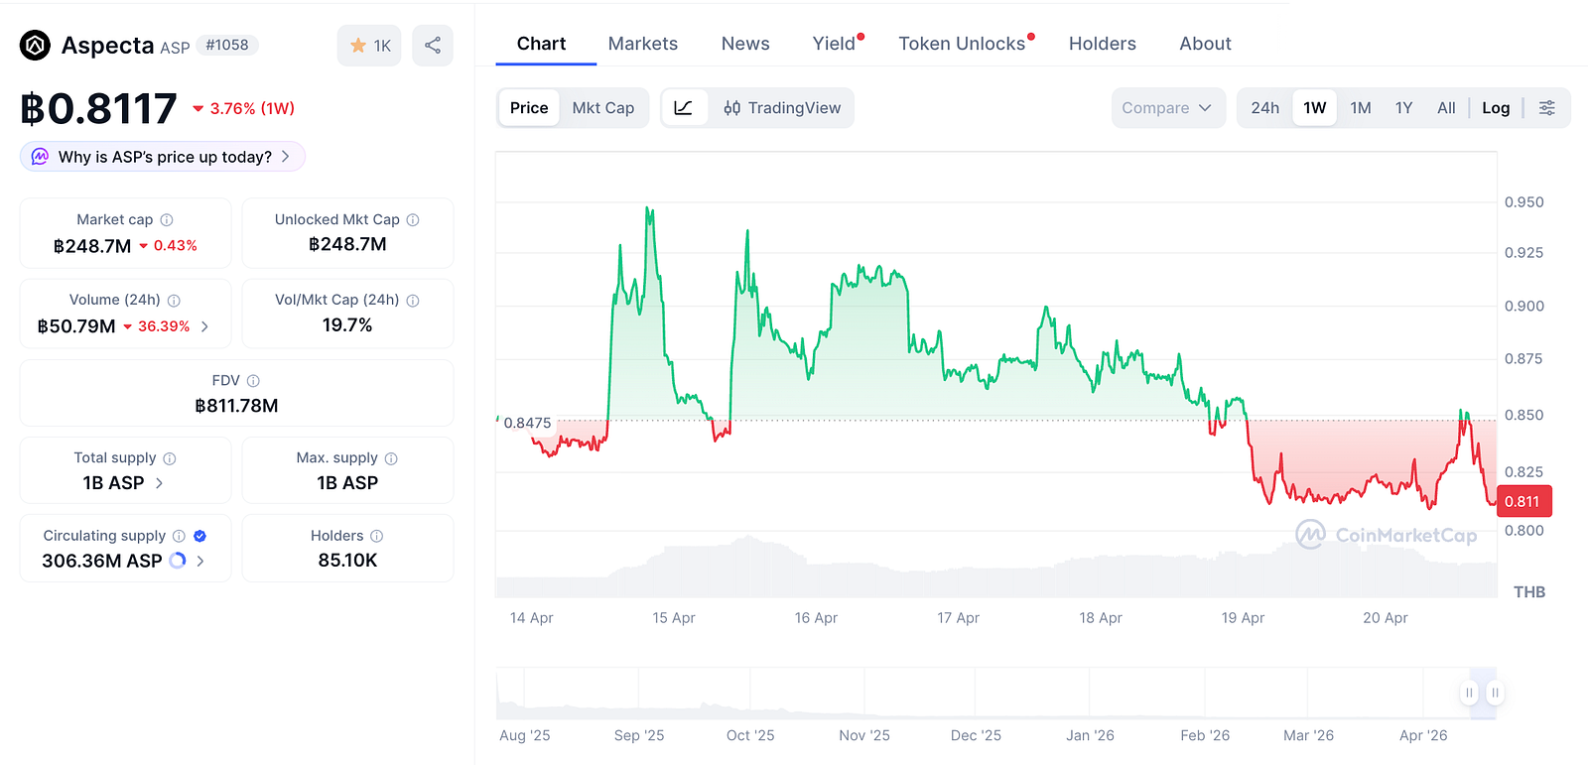1588x765 pixels.
Task: Open the News tab
Action: coord(745,44)
